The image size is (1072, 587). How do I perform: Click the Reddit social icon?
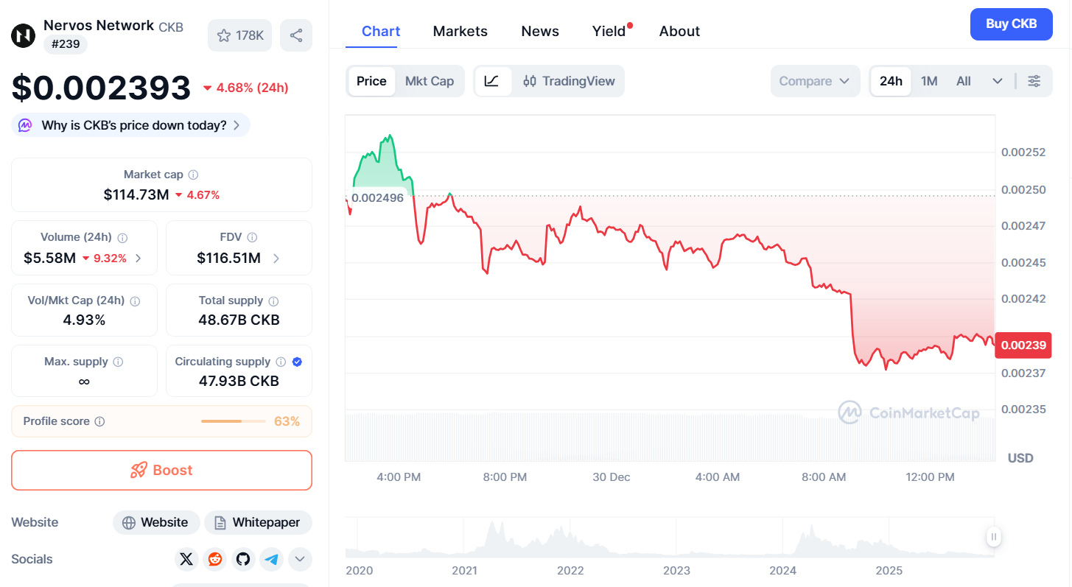click(x=214, y=559)
